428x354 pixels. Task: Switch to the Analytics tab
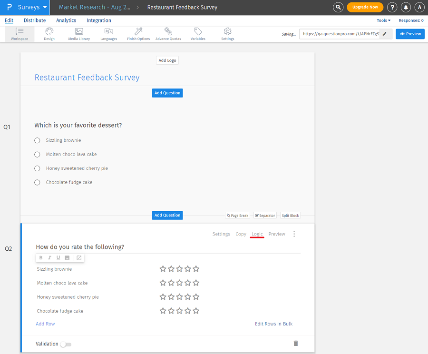click(x=66, y=20)
